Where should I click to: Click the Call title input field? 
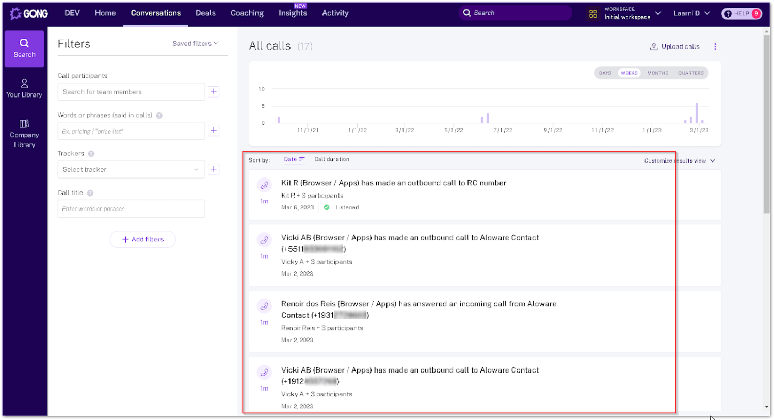point(131,209)
